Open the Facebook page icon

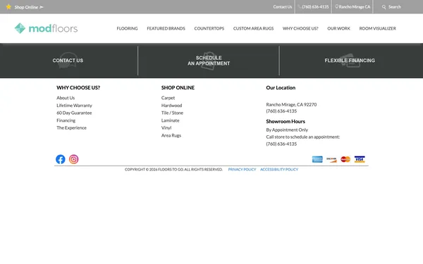(x=61, y=159)
